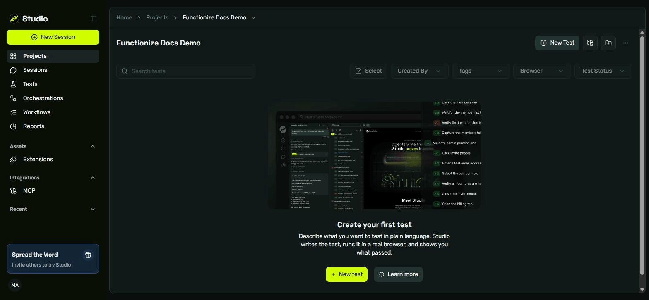
Task: Click the Functionize Docs Demo page heading
Action: click(159, 43)
